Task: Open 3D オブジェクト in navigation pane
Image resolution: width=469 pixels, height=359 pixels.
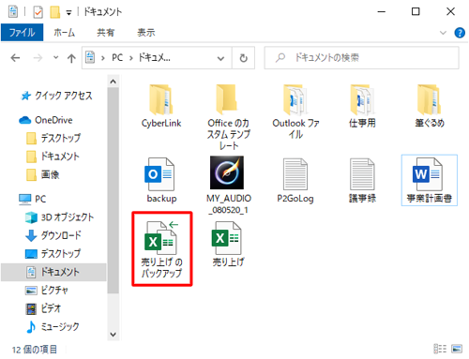Action: [x=59, y=217]
